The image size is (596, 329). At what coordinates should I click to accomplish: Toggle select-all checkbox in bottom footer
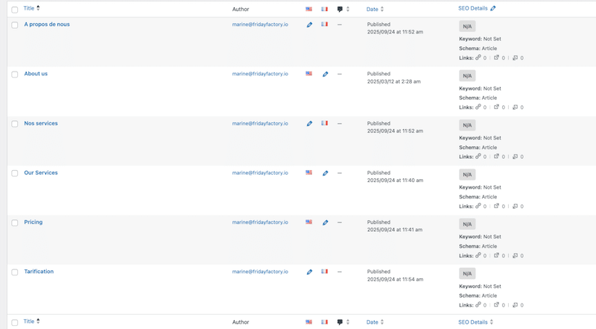click(x=14, y=322)
